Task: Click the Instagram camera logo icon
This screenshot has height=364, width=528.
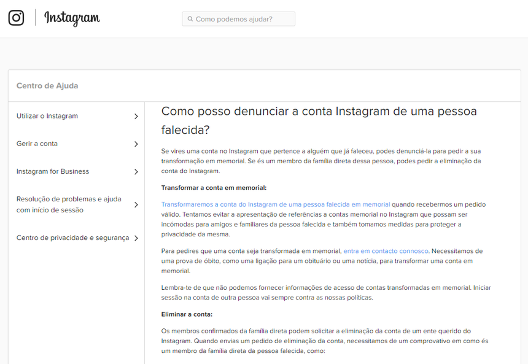Action: (17, 18)
